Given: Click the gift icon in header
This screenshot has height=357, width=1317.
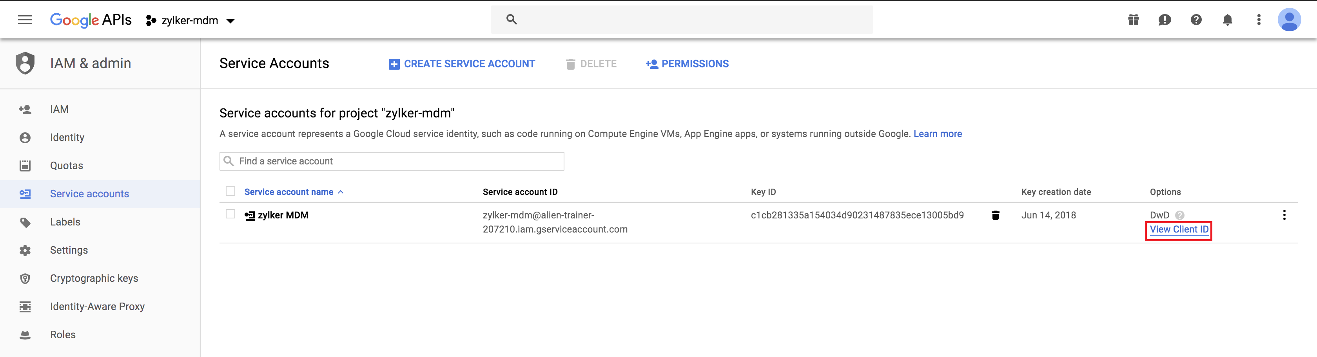Looking at the screenshot, I should [1134, 20].
